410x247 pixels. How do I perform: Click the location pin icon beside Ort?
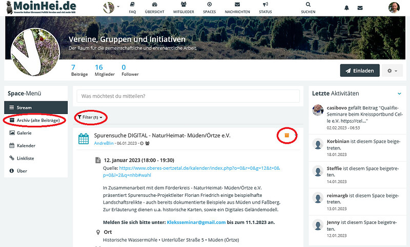[98, 232]
